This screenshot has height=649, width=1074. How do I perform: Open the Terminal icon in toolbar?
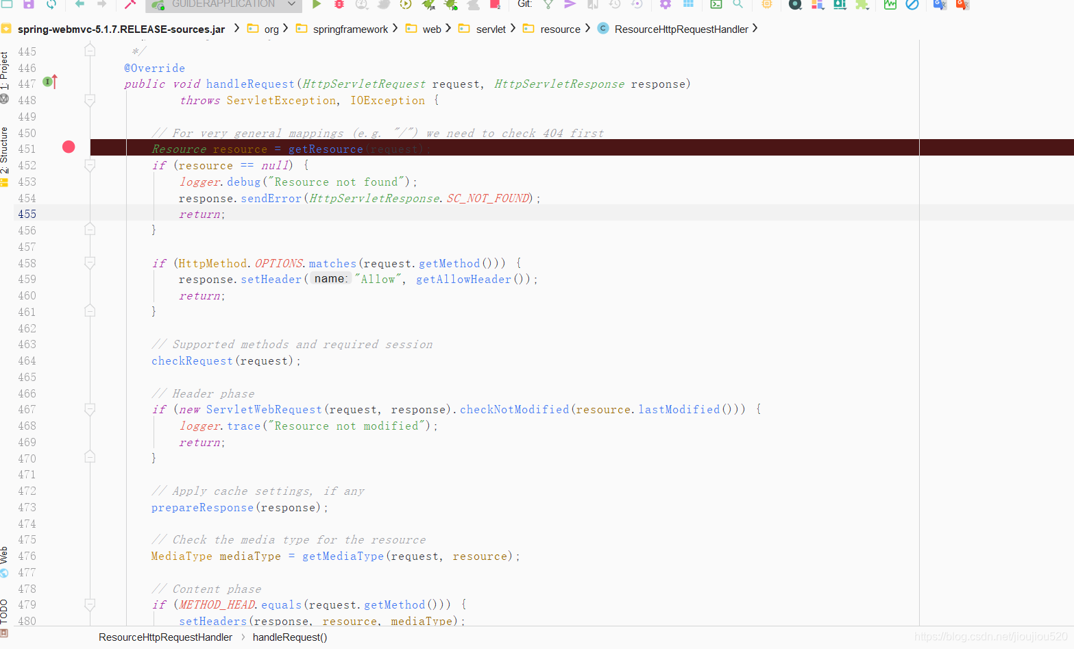(x=716, y=4)
